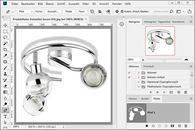The width and height of the screenshot is (195, 130).
Task: Click the Maske button
Action: 69,12
